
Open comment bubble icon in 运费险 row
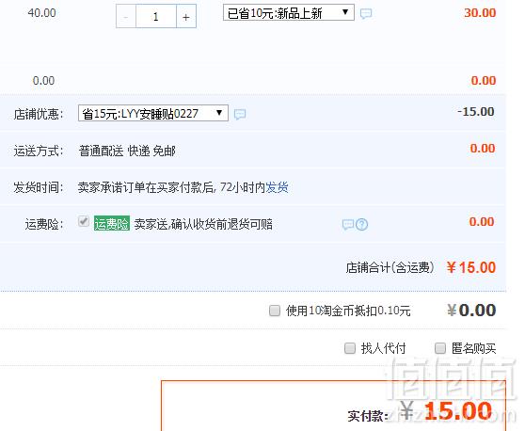(348, 224)
